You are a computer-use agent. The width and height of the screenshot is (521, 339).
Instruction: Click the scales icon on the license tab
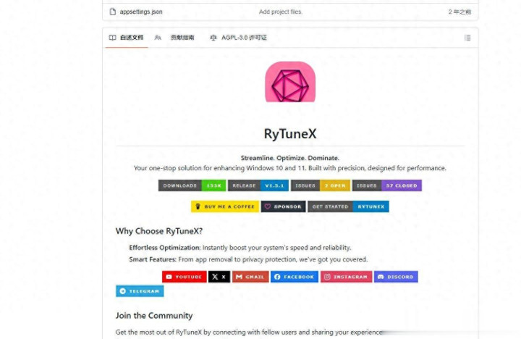pos(213,38)
